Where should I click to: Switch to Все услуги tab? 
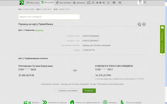(47, 2)
